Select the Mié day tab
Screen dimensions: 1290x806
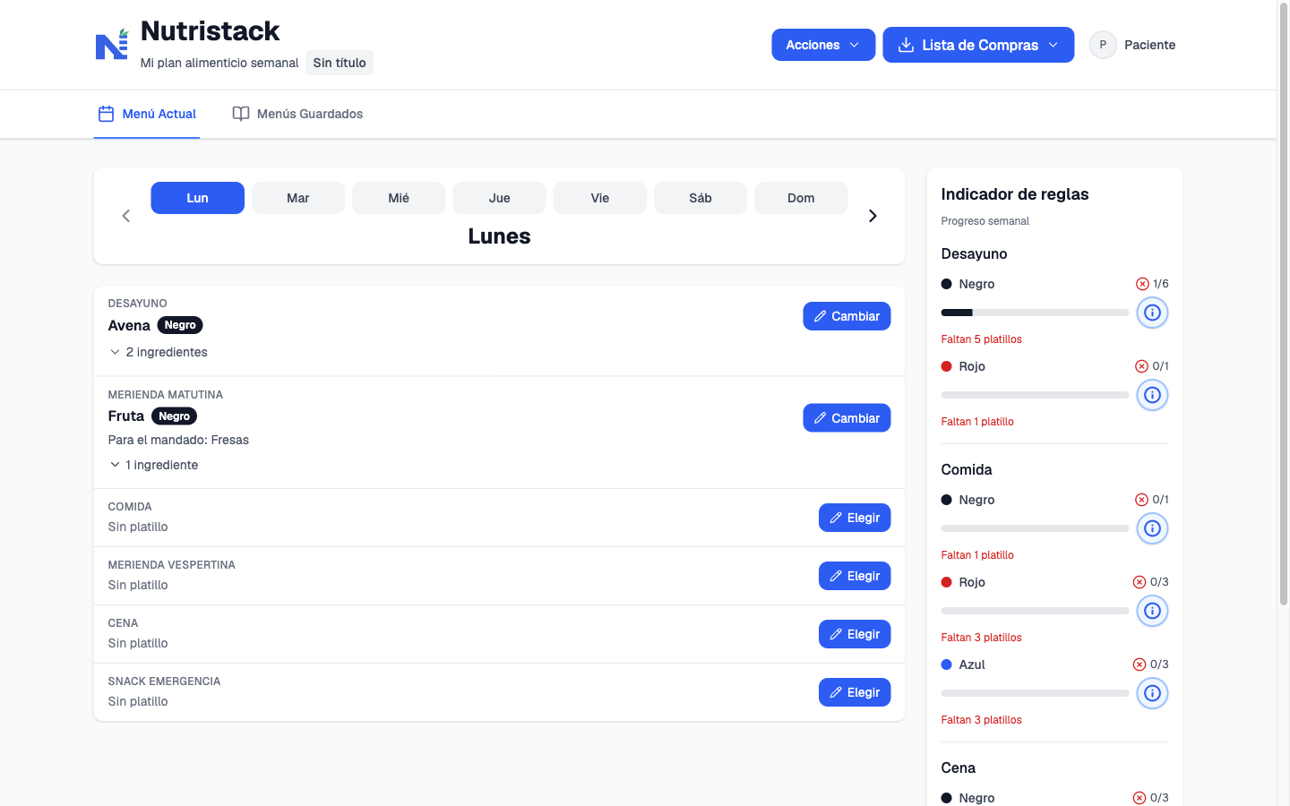click(x=399, y=198)
